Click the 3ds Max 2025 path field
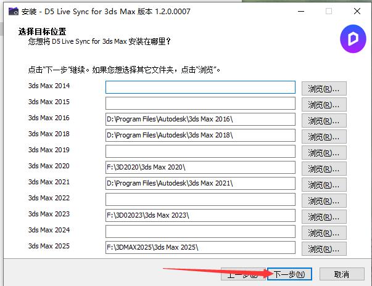This screenshot has height=286, width=372. tap(200, 247)
